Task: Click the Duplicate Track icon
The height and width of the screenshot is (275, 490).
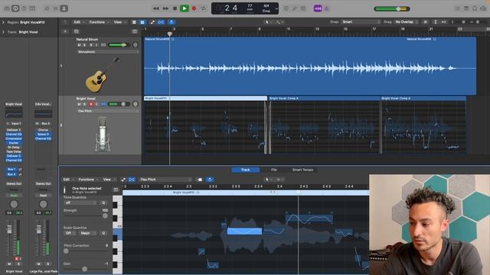Action: pyautogui.click(x=77, y=31)
